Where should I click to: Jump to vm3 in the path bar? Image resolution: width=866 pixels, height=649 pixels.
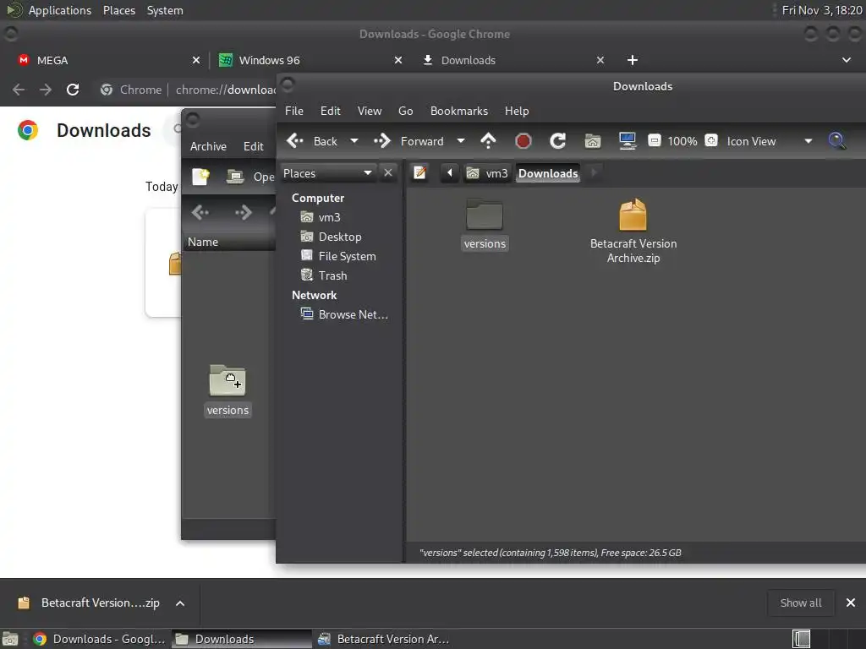tap(486, 173)
